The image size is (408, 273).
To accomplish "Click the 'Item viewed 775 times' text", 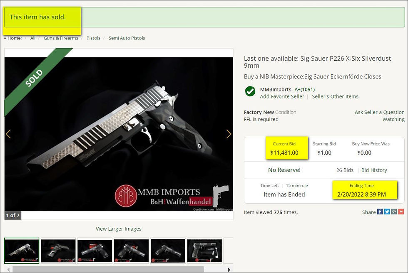I will pyautogui.click(x=271, y=212).
